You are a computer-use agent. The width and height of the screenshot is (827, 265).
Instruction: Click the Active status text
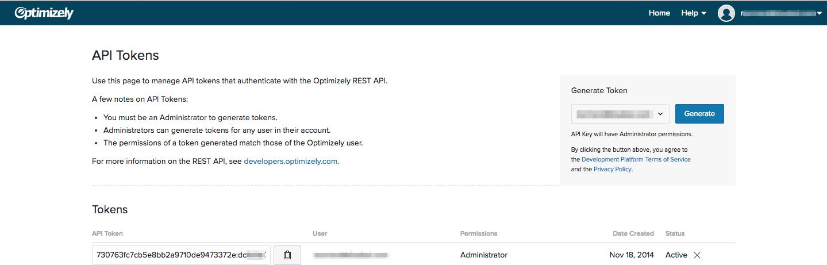tap(676, 255)
